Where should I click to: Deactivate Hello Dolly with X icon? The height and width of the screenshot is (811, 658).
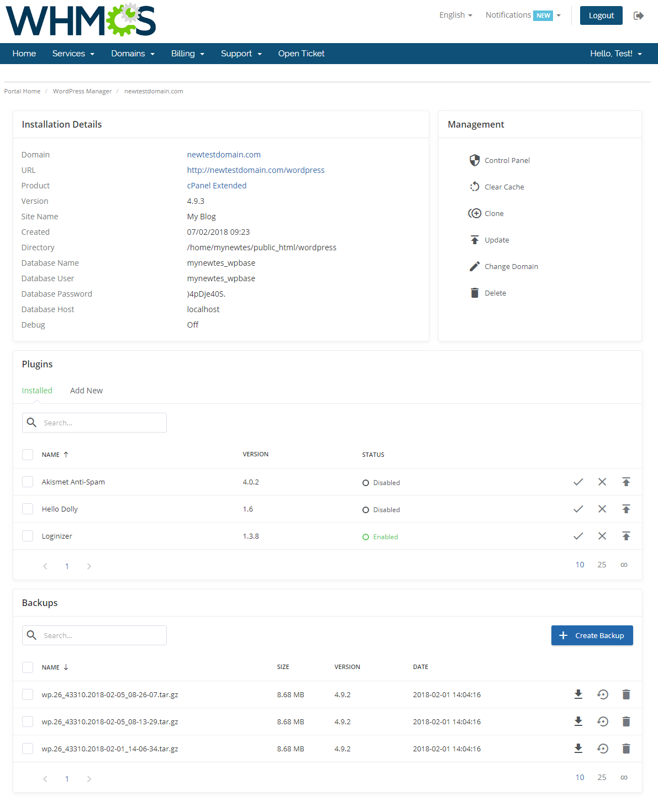click(602, 509)
